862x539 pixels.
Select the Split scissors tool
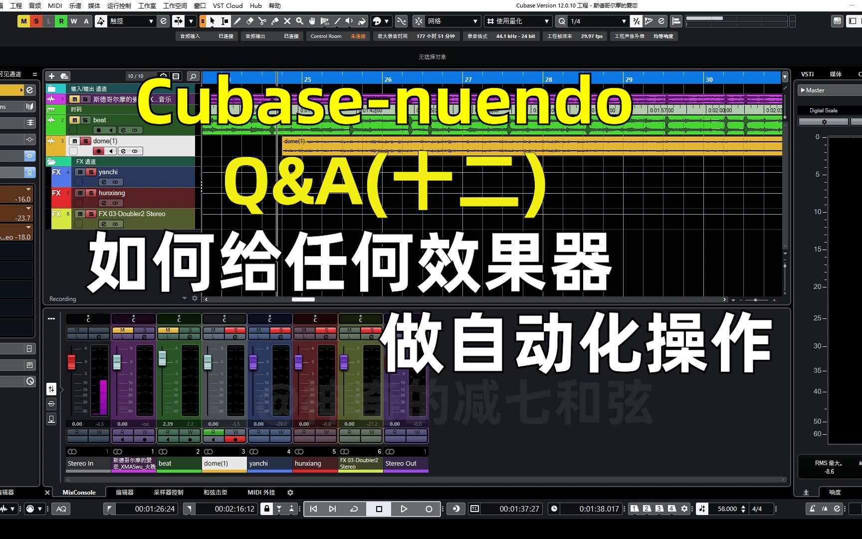click(x=263, y=21)
